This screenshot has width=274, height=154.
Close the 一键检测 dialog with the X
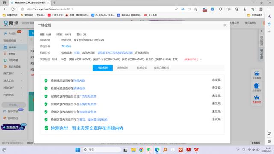coord(225,25)
